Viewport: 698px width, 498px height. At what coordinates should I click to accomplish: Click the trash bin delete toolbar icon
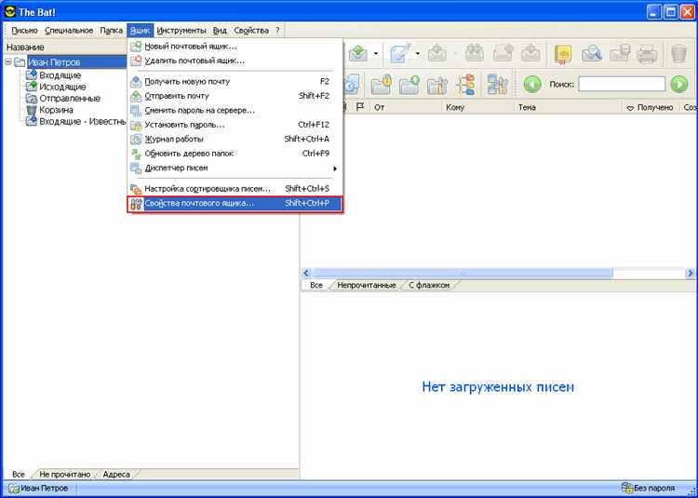(x=678, y=54)
